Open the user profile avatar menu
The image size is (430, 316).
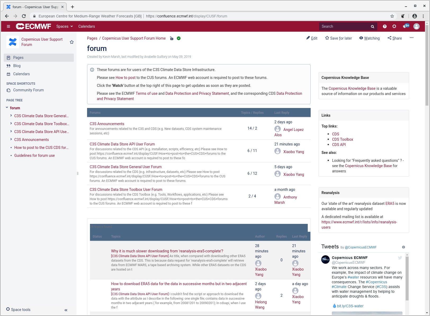(417, 26)
